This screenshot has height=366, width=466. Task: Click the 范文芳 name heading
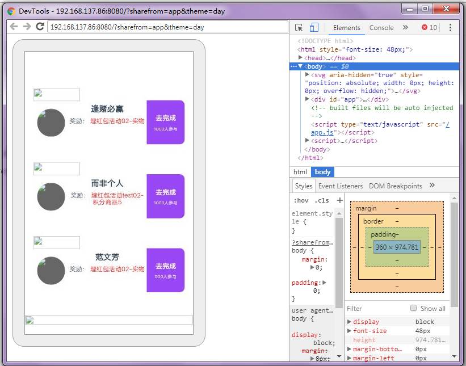pyautogui.click(x=107, y=257)
